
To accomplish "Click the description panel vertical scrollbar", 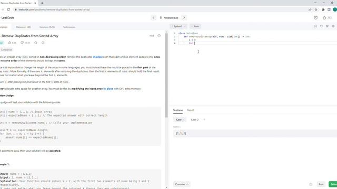I will pyautogui.click(x=166, y=75).
